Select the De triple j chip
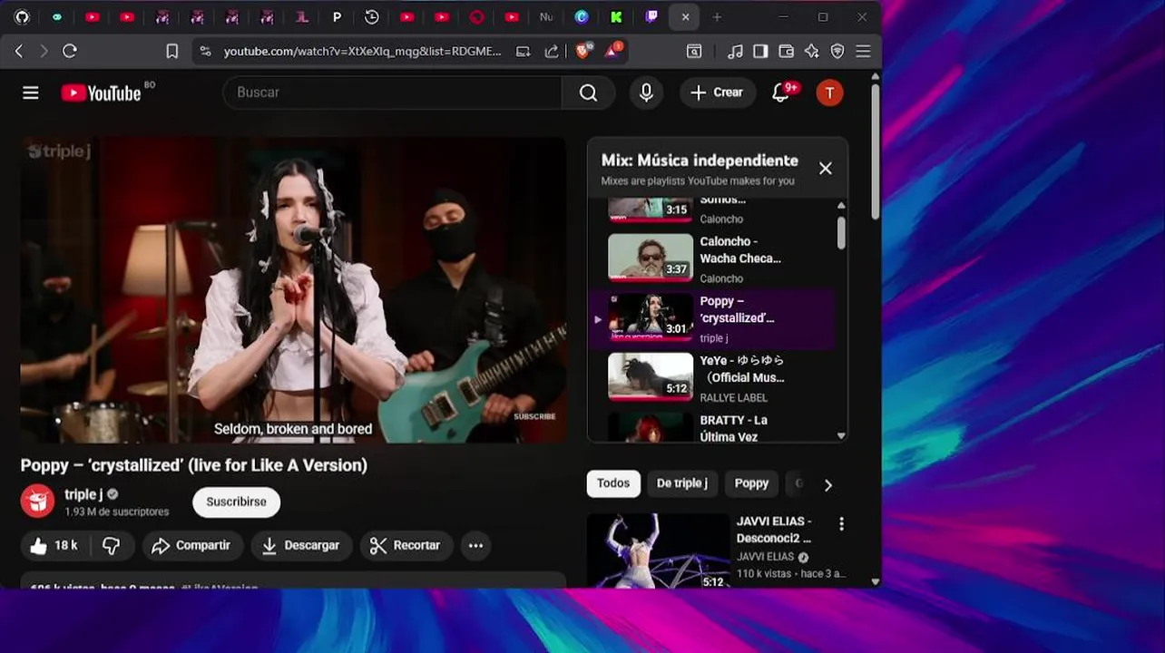The width and height of the screenshot is (1165, 653). [x=681, y=483]
